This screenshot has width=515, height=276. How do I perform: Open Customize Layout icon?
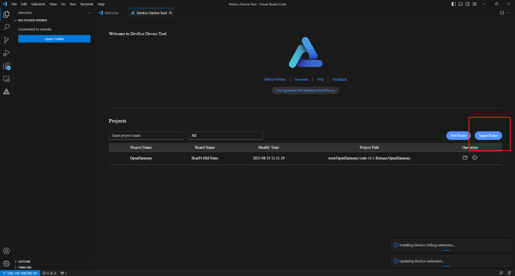click(475, 4)
